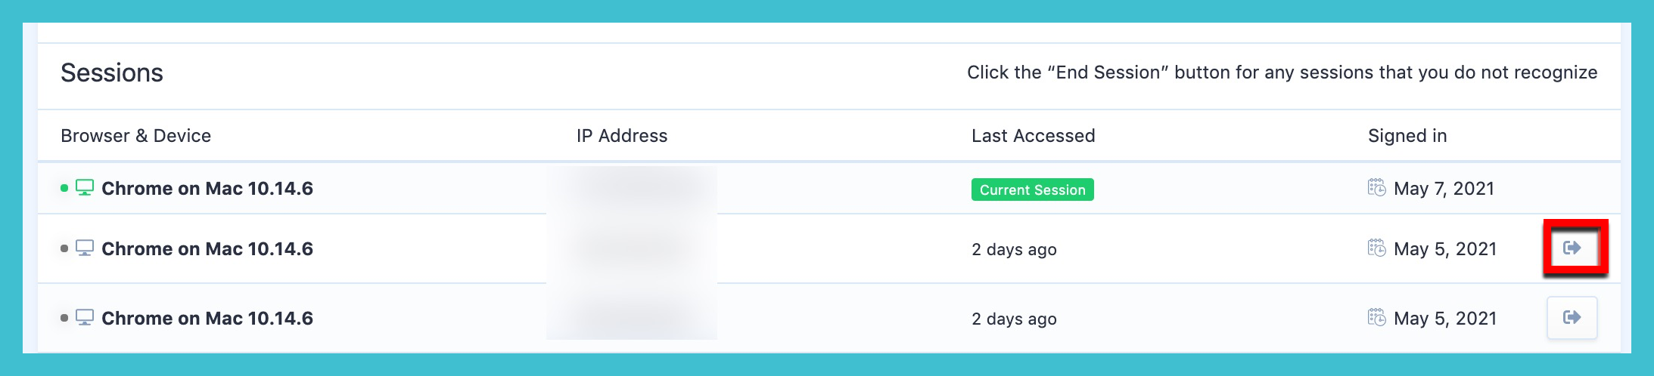Click the End Session instruction text
Screen dimensions: 1654x376
coord(1282,72)
